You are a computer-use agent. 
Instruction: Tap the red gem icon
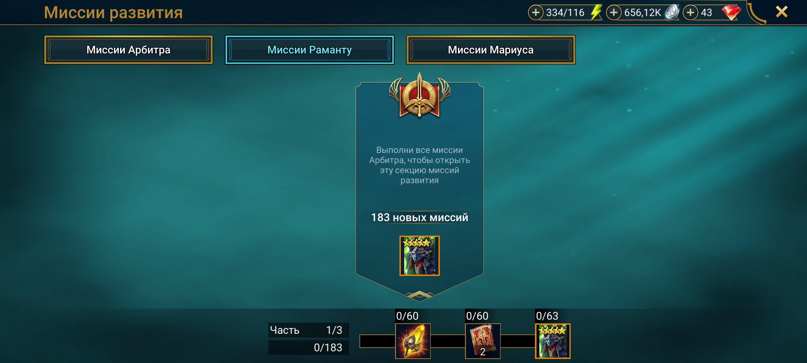[x=731, y=12]
